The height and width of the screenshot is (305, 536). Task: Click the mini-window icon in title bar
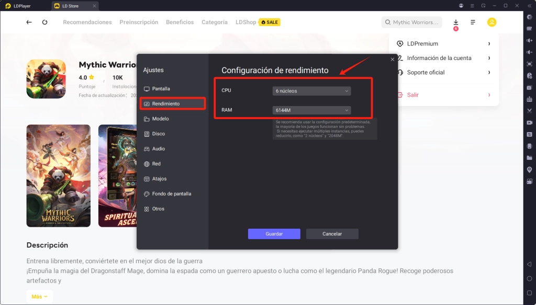coord(483,6)
